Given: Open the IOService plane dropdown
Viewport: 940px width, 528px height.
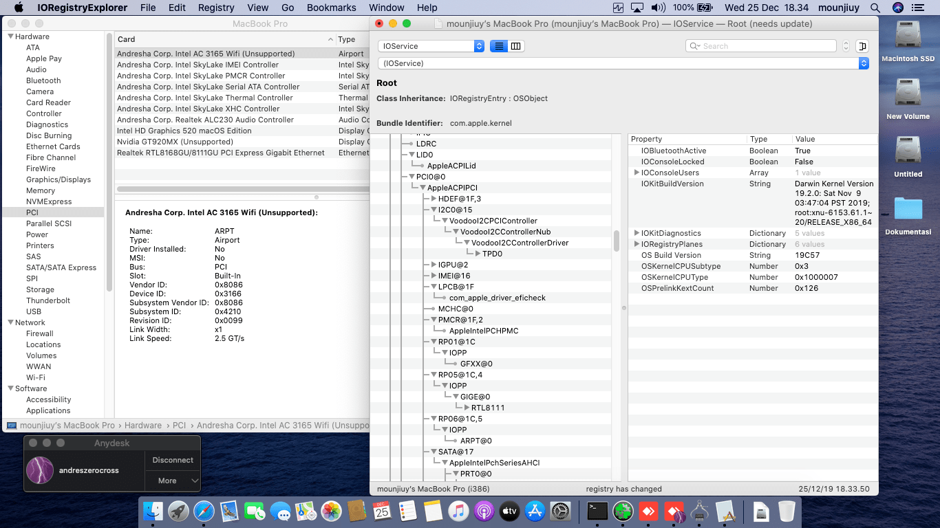Looking at the screenshot, I should pos(431,46).
